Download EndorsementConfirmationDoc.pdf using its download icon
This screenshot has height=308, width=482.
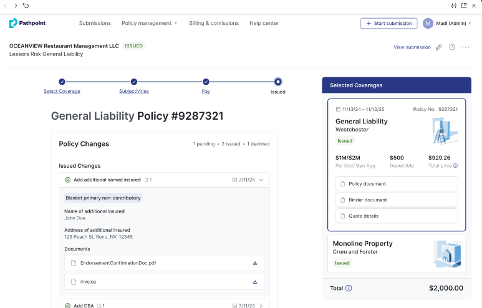[x=255, y=263]
